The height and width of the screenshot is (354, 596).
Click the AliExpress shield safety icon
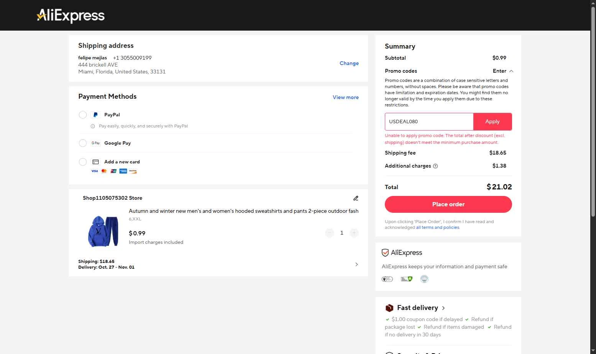pos(385,253)
